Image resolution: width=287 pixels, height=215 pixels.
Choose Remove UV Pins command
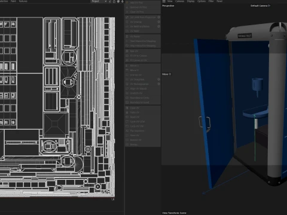tap(143, 7)
